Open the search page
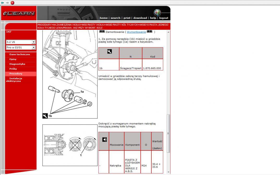The height and width of the screenshot is (175, 280). click(x=115, y=18)
